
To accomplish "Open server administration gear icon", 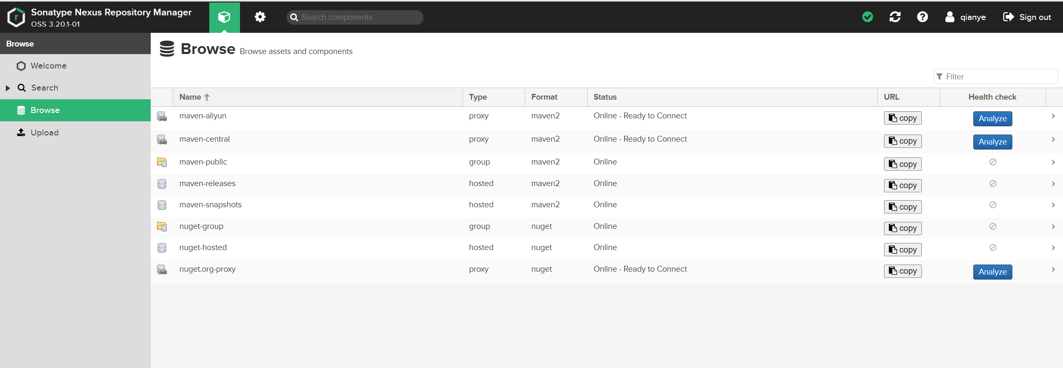I will click(260, 17).
